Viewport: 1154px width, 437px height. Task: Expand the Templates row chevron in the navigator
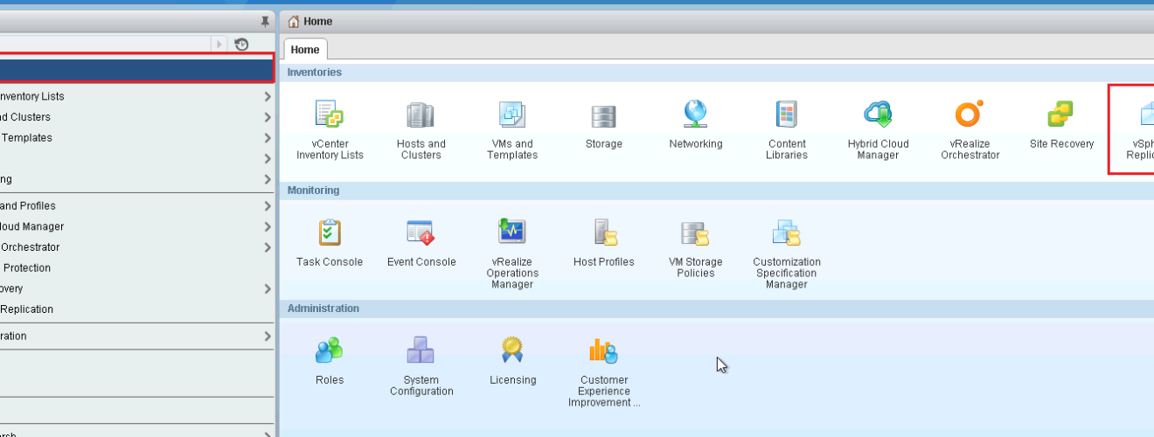pyautogui.click(x=268, y=138)
